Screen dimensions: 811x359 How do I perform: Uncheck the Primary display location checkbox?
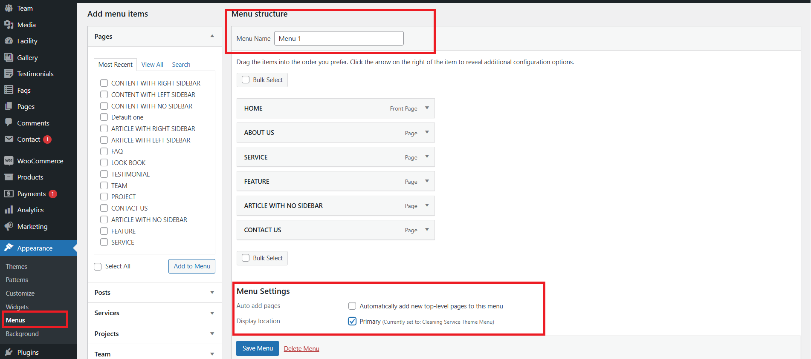pyautogui.click(x=352, y=321)
